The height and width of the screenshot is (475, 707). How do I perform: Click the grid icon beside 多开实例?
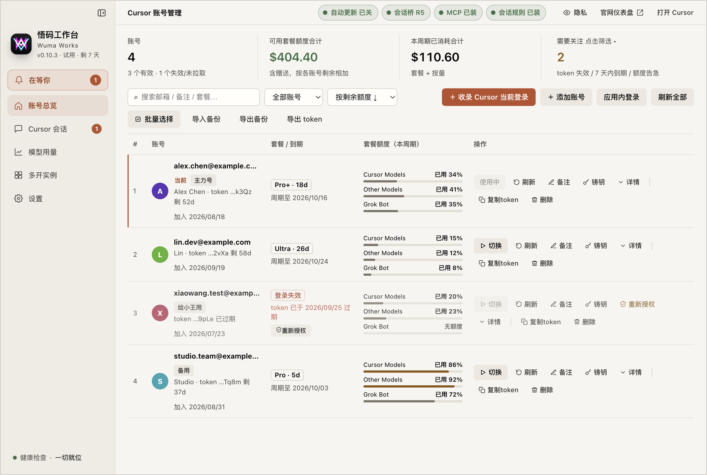[18, 175]
